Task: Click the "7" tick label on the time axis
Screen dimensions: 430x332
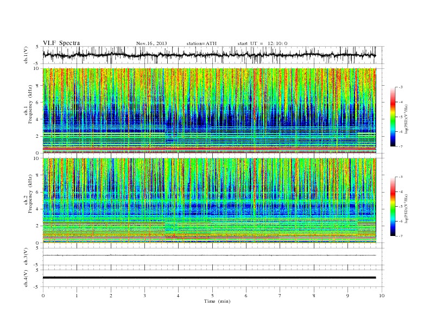Action: coord(280,296)
